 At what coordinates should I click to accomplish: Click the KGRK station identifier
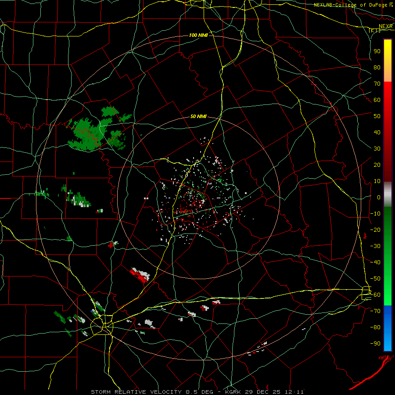tap(233, 392)
